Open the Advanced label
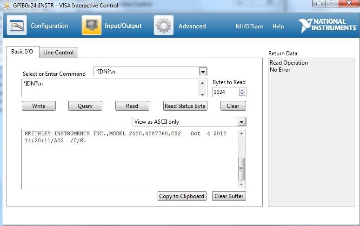This screenshot has height=226, width=360. (192, 26)
